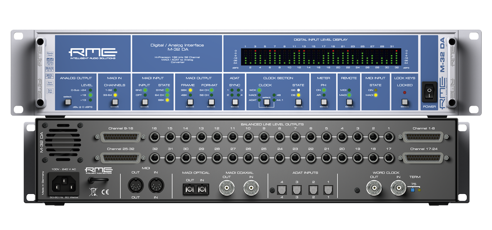The height and width of the screenshot is (230, 492).
Task: Click the MIDI IN DIN socket
Action: [x=156, y=185]
